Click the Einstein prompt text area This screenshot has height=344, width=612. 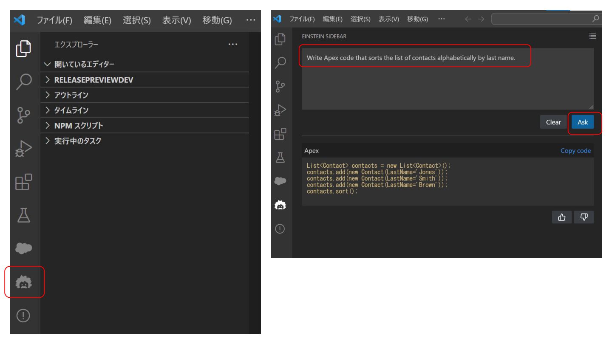coord(448,79)
